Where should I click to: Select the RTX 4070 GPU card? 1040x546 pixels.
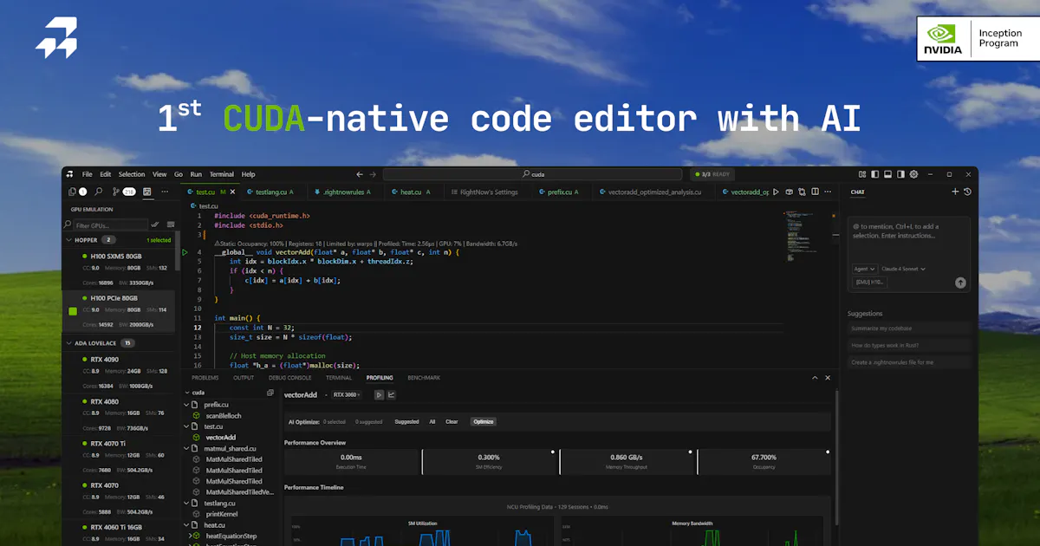(119, 497)
